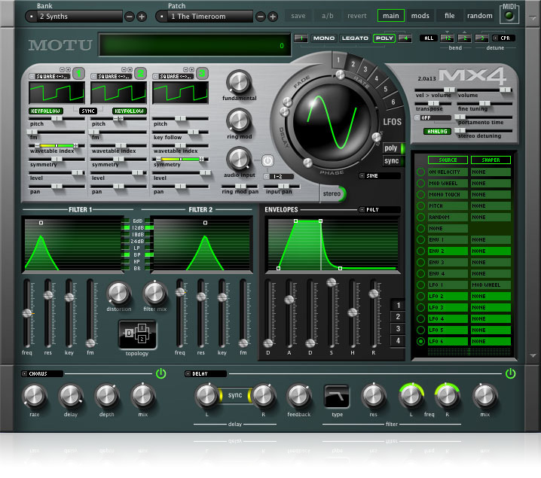Click the distortion knob
Image resolution: width=541 pixels, height=478 pixels.
pyautogui.click(x=119, y=294)
